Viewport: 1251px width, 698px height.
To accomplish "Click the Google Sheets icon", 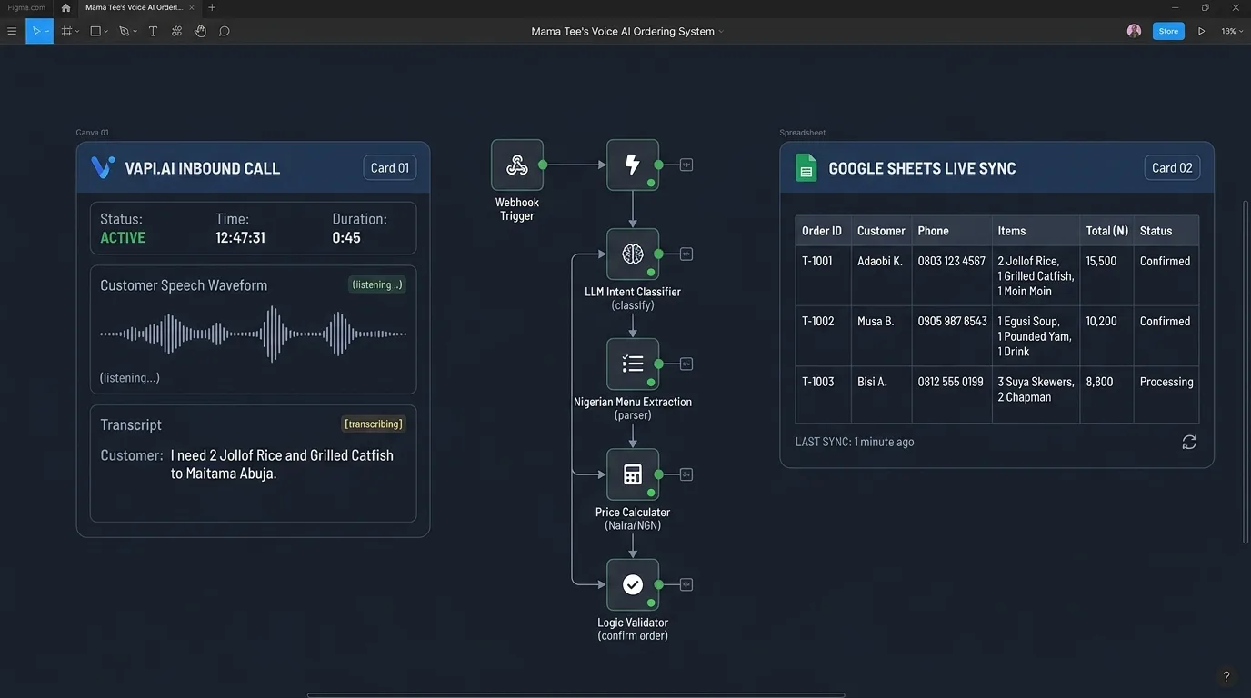I will [x=806, y=167].
